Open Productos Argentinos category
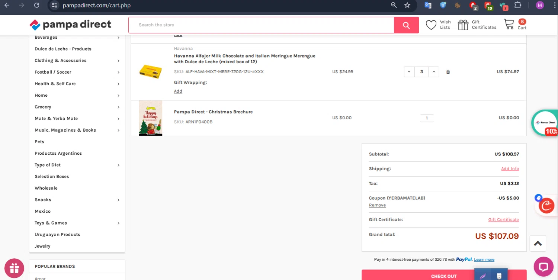Viewport: 558px width, 280px height. click(58, 153)
